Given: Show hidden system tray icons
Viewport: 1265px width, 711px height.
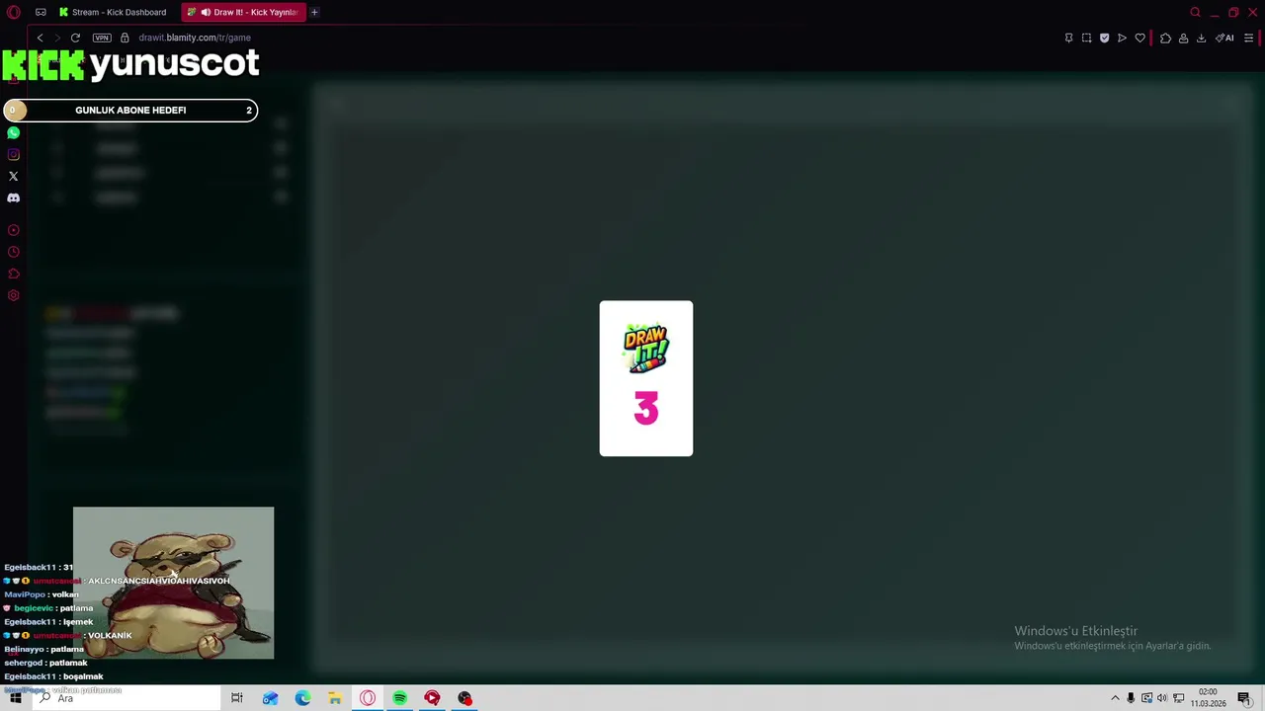Looking at the screenshot, I should (1115, 698).
